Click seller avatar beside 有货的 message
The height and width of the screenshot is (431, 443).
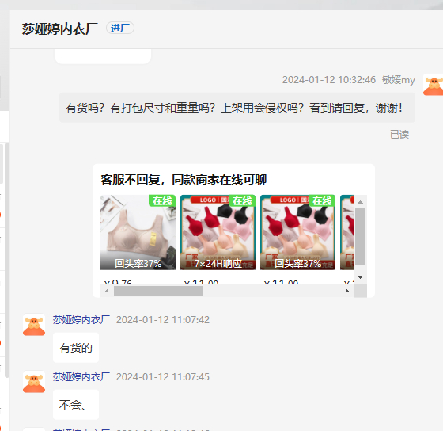pos(34,325)
